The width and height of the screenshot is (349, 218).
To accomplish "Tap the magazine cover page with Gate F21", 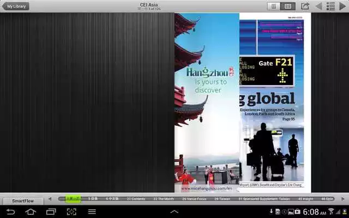I will (275, 102).
